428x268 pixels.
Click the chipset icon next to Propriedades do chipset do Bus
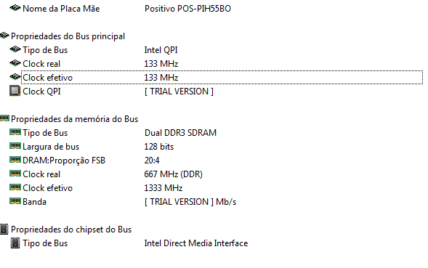pyautogui.click(x=4, y=230)
